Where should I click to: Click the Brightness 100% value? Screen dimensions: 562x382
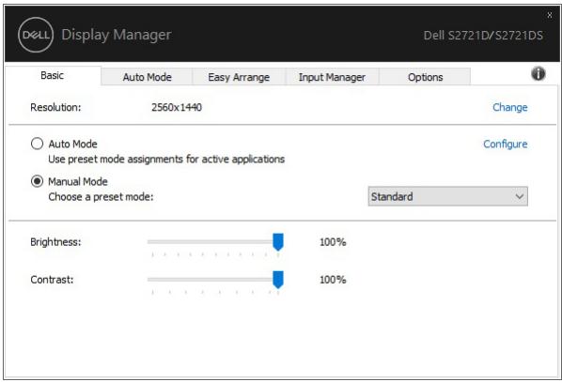tap(333, 242)
